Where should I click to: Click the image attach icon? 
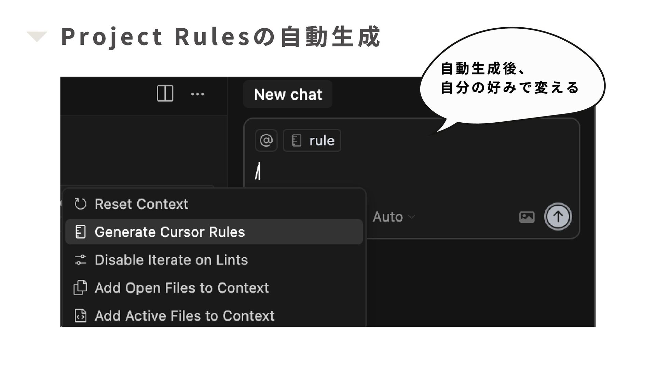[527, 217]
